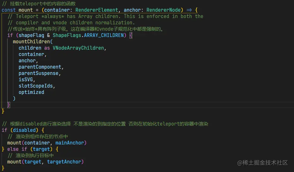Viewport: 294px width, 172px height.
Task: Click the 'RendererNode' type name
Action: [x=163, y=10]
